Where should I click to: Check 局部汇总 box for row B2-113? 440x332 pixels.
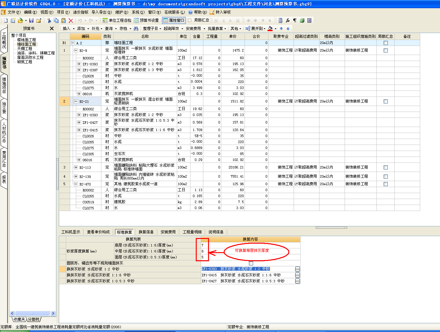[386, 167]
